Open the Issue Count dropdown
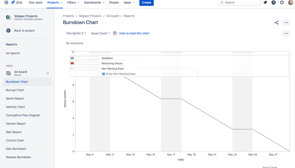This screenshot has height=168, width=295. 100,33
